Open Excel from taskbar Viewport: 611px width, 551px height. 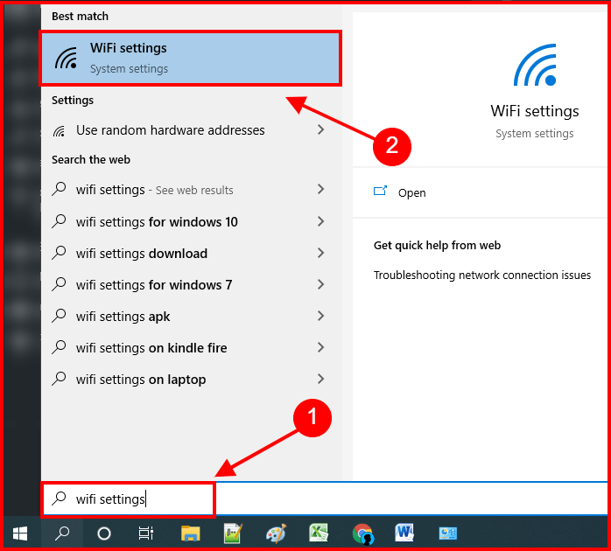pos(320,533)
